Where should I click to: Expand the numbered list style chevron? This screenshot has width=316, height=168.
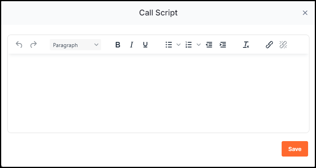tap(199, 45)
